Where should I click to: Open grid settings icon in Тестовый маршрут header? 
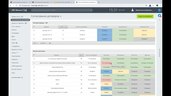[34, 27]
